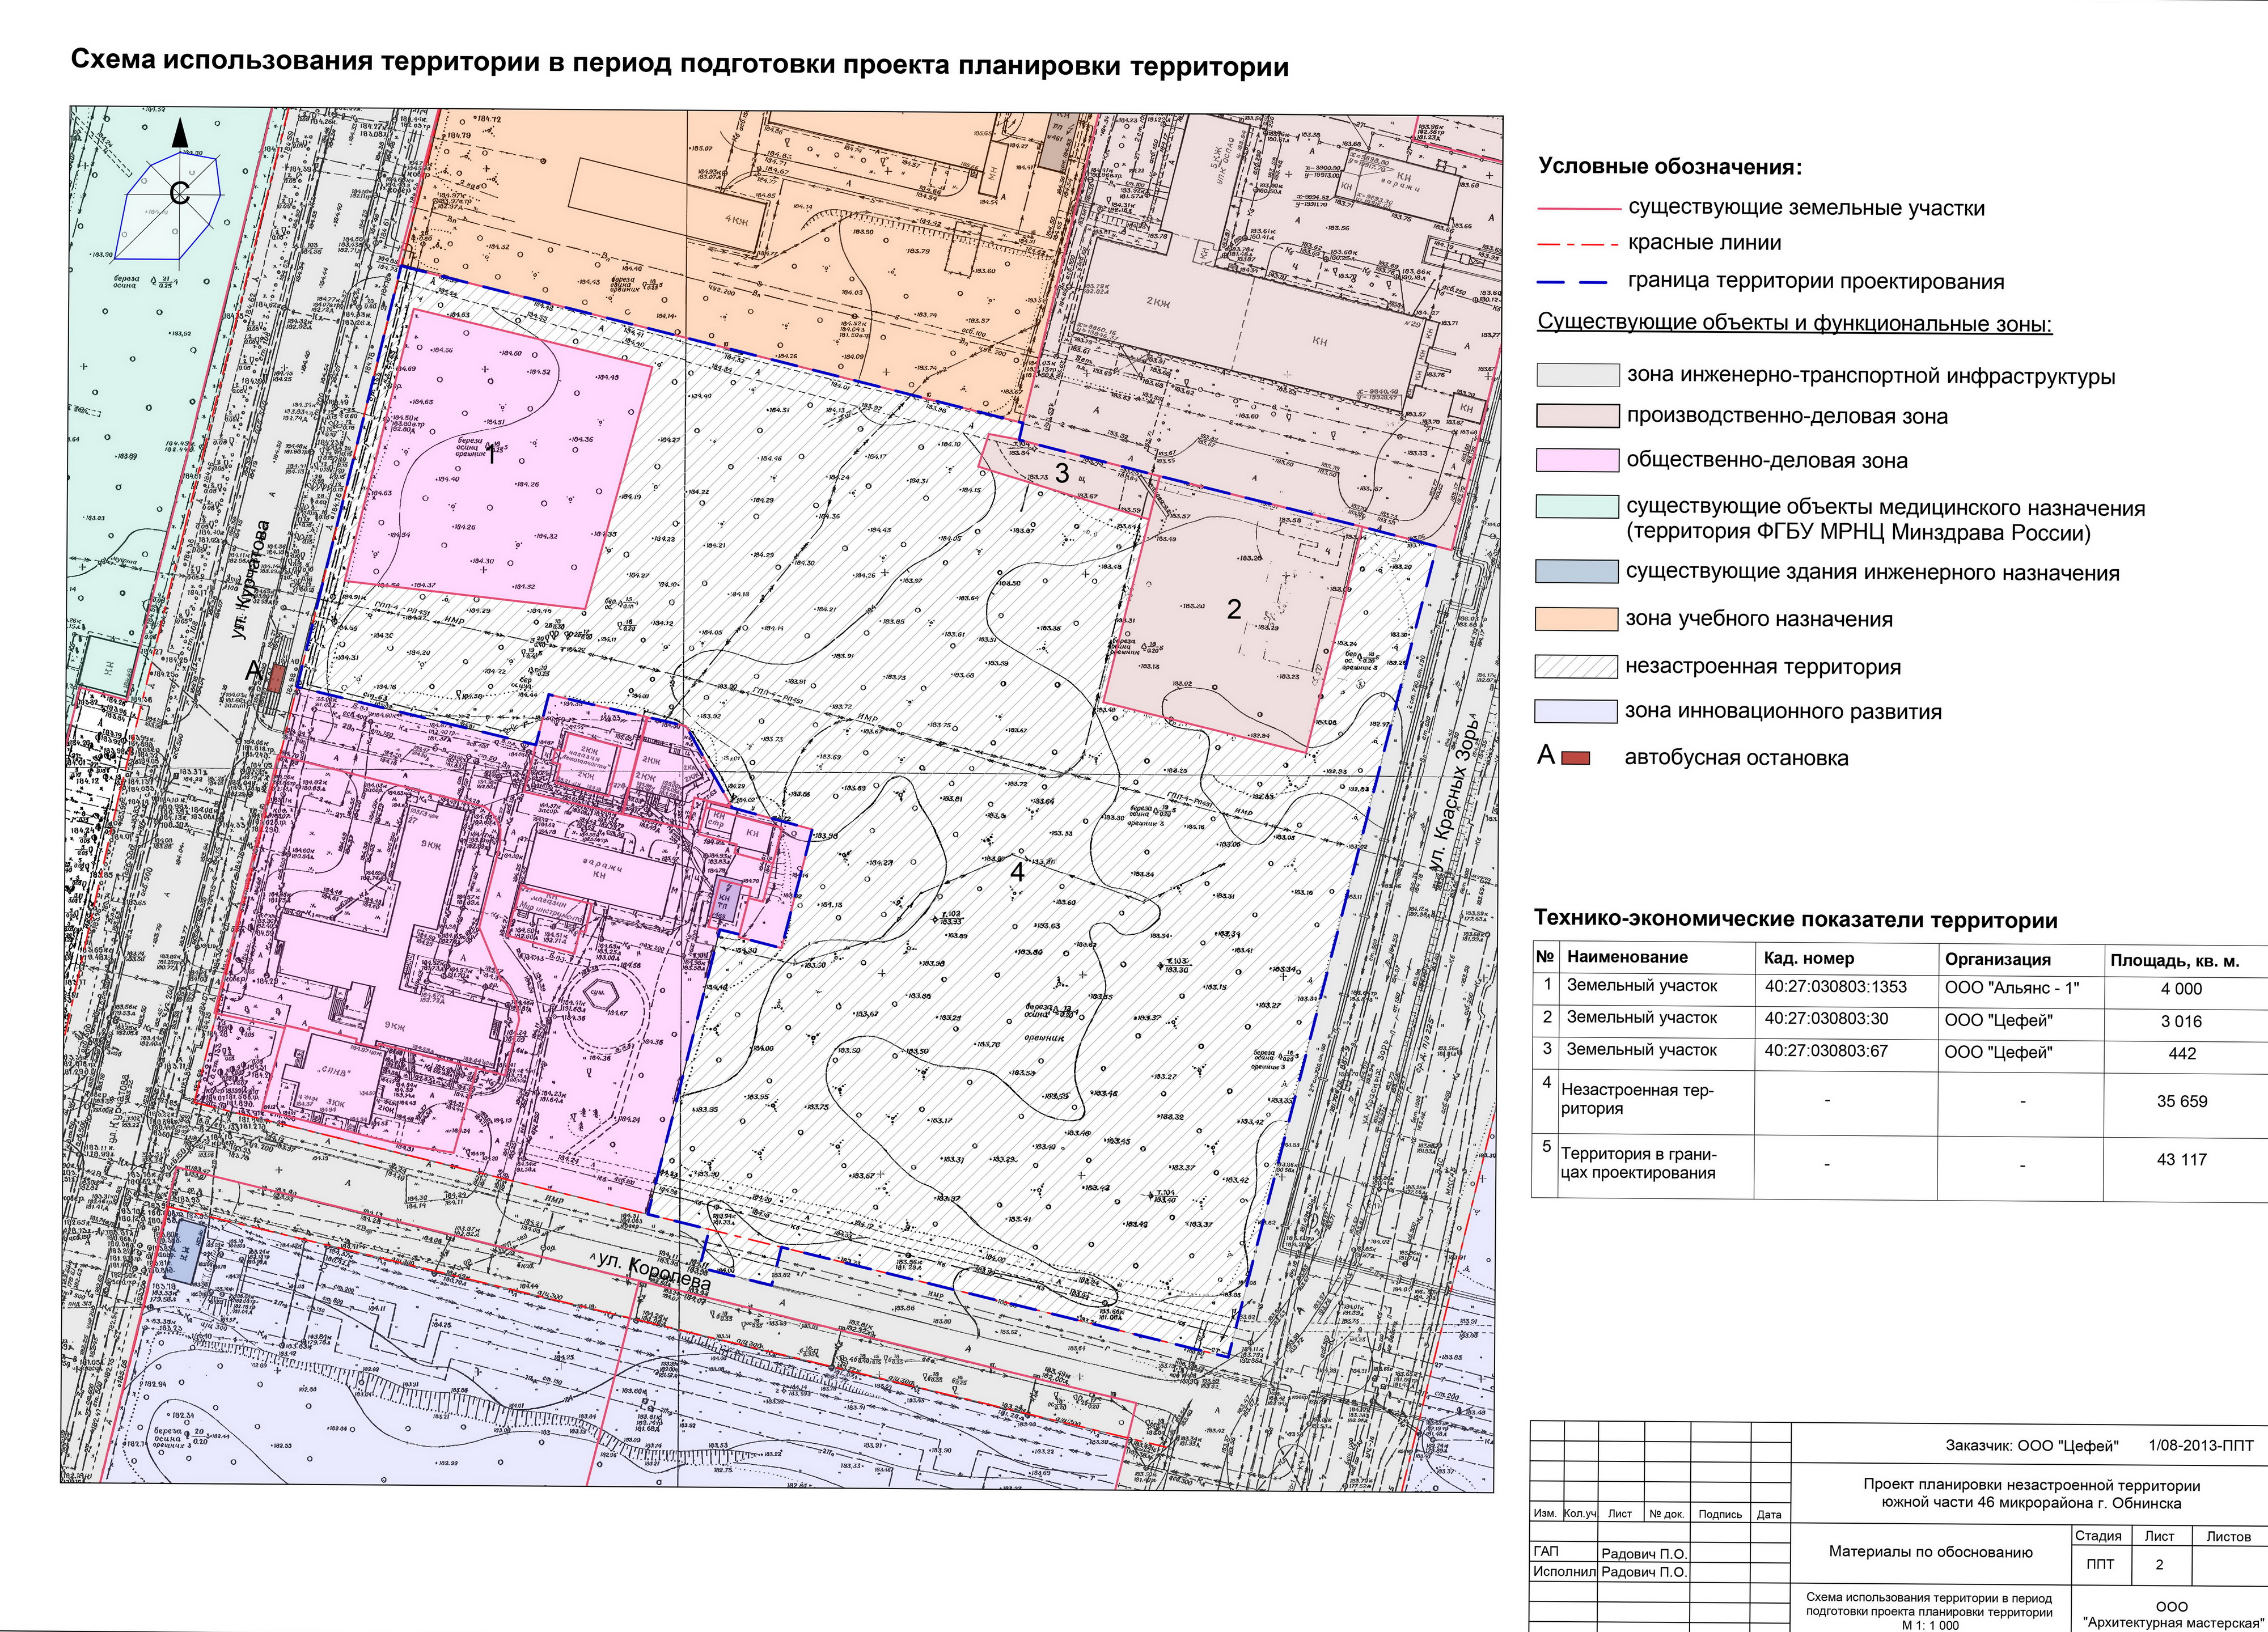Click the lavender innovation development zone swatch

tap(1576, 712)
